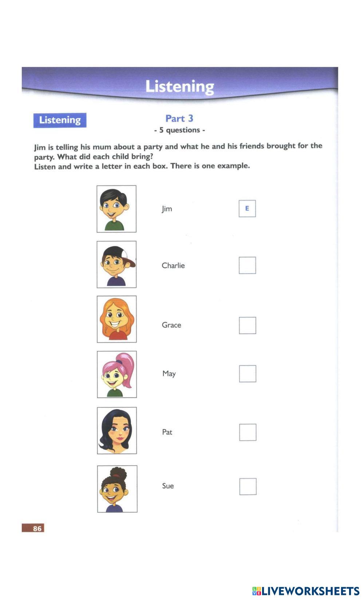Image resolution: width=364 pixels, height=600 pixels.
Task: Click the page number 86
Action: [x=33, y=528]
